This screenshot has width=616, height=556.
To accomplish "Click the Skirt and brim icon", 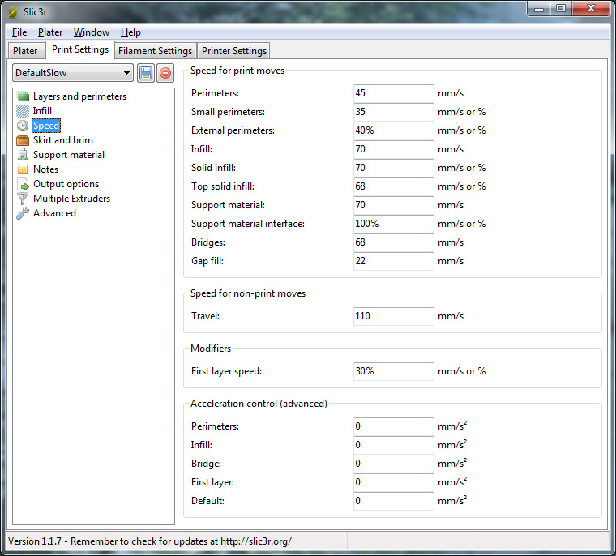I will pyautogui.click(x=23, y=140).
